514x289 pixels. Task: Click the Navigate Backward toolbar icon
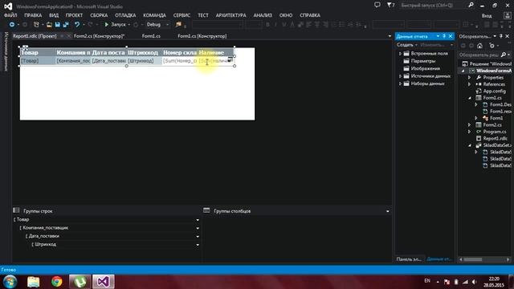(12, 25)
